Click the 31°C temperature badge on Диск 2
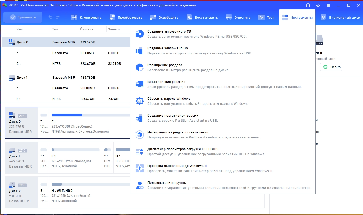 coord(22,185)
